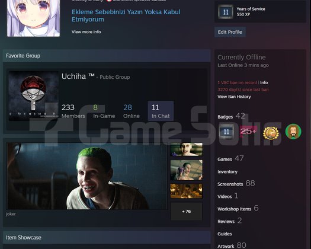This screenshot has width=311, height=249.
Task: Open View Ban History
Action: click(x=234, y=97)
